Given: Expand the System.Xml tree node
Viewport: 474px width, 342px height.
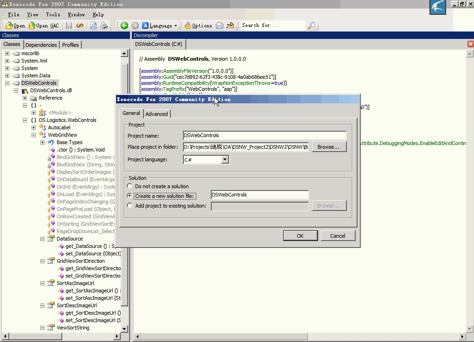Looking at the screenshot, I should tap(7, 61).
